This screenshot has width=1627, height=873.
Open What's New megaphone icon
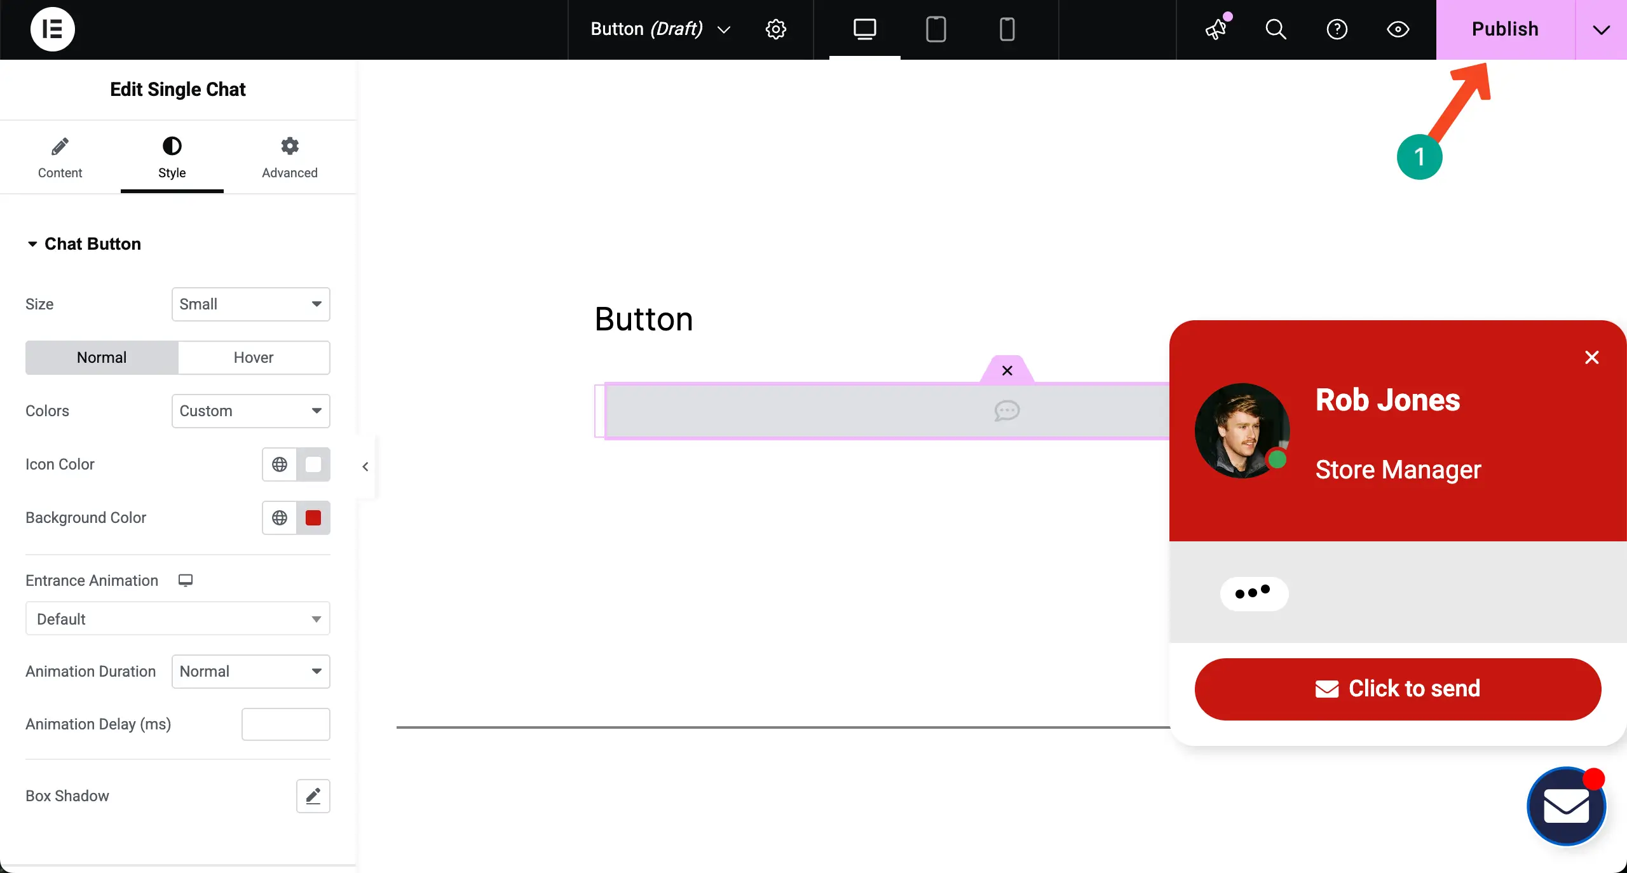tap(1216, 29)
